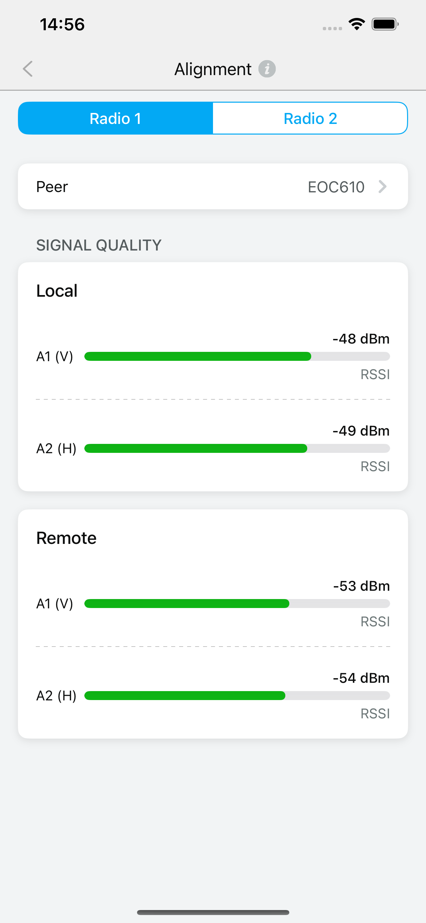Switch to the Radio 1 tab

[115, 118]
